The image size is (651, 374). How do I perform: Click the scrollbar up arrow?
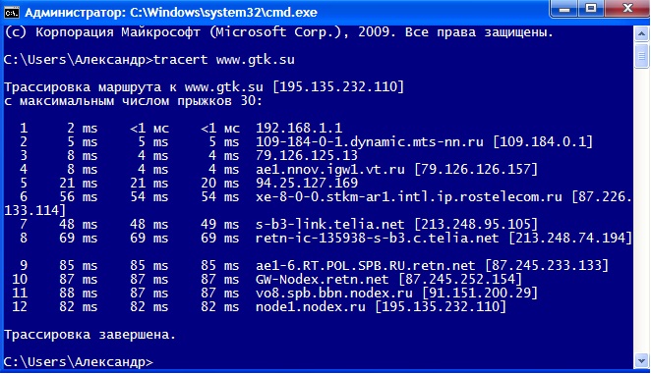pos(641,33)
